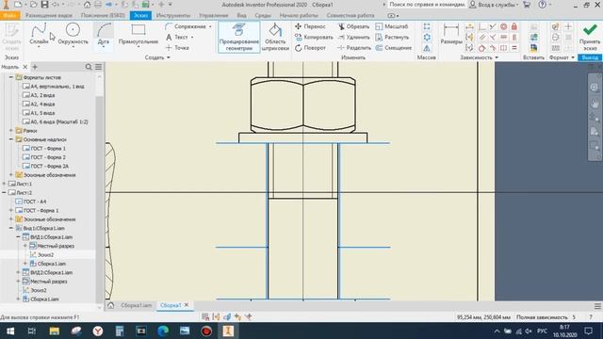Click the Копировать copy tool
The width and height of the screenshot is (603, 339).
pyautogui.click(x=314, y=38)
